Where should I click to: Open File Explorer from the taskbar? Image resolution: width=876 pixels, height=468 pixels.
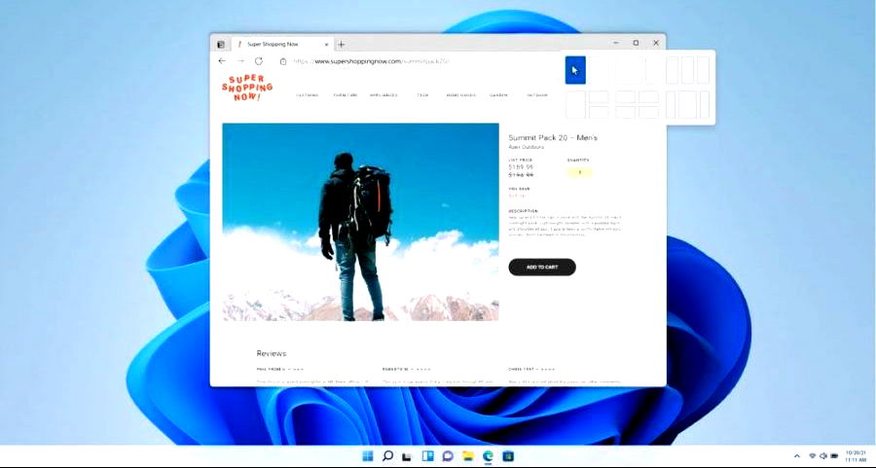pyautogui.click(x=467, y=456)
